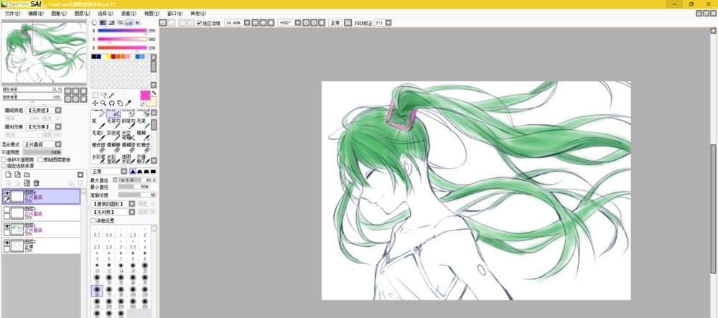Select the zoom magnifier tool
Viewport: 718px width, 318px height.
(x=103, y=103)
